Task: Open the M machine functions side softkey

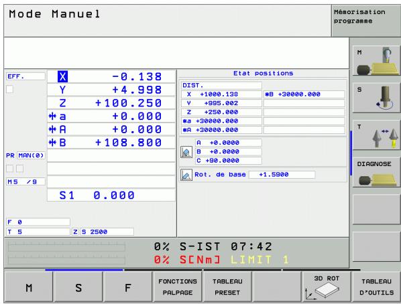Action: pos(376,60)
